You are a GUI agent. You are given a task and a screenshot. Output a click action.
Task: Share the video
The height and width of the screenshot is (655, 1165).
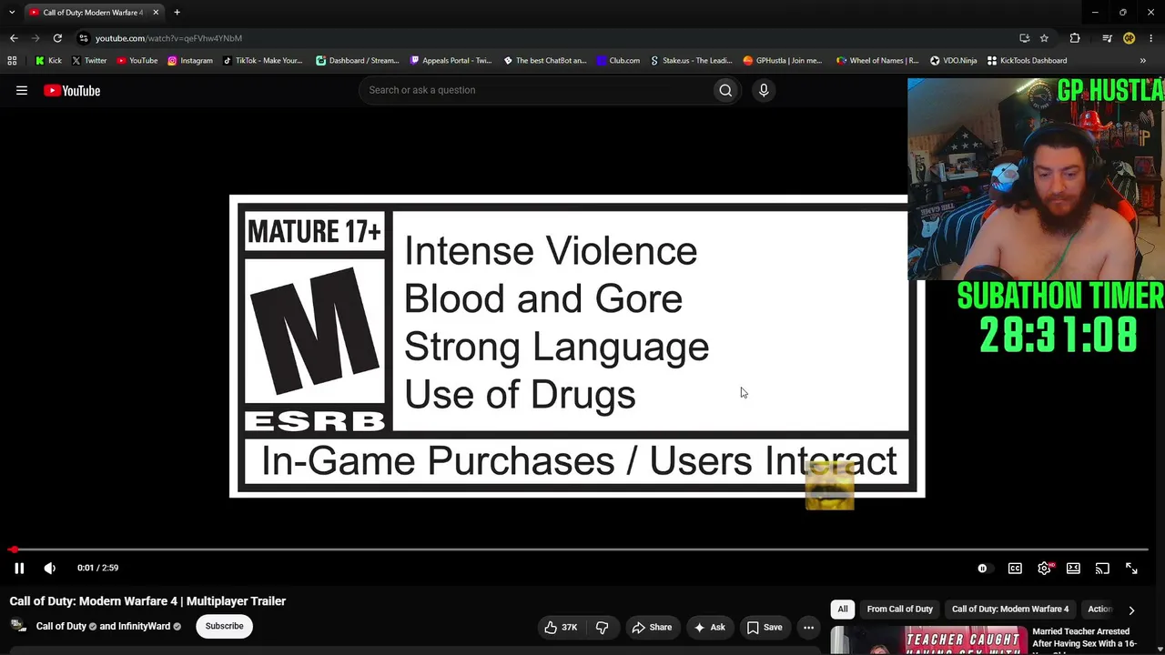tap(652, 627)
